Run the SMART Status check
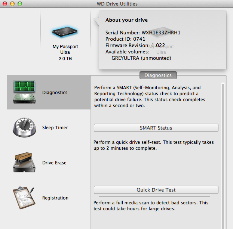This screenshot has height=229, width=233. (x=156, y=128)
